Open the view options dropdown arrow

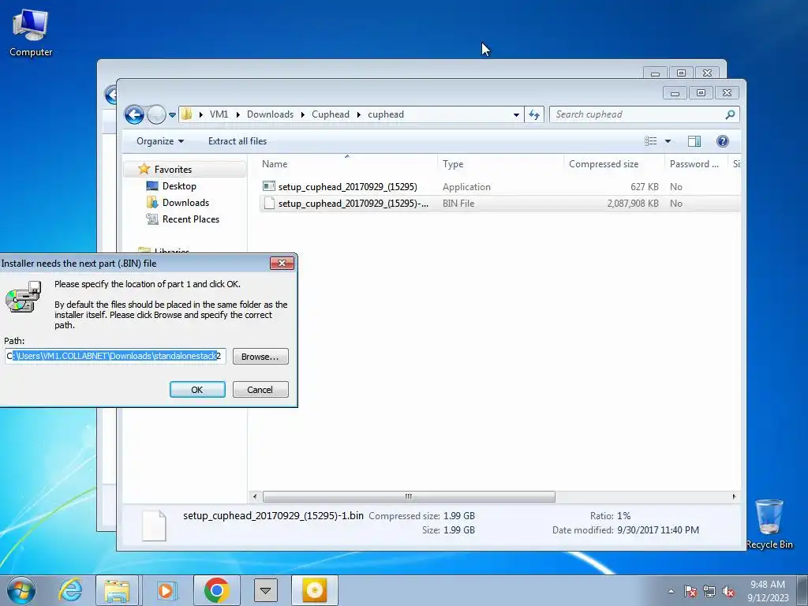tap(668, 141)
